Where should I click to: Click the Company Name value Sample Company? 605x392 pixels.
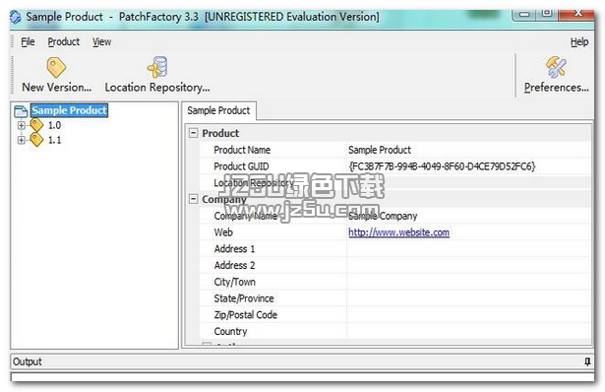(383, 216)
